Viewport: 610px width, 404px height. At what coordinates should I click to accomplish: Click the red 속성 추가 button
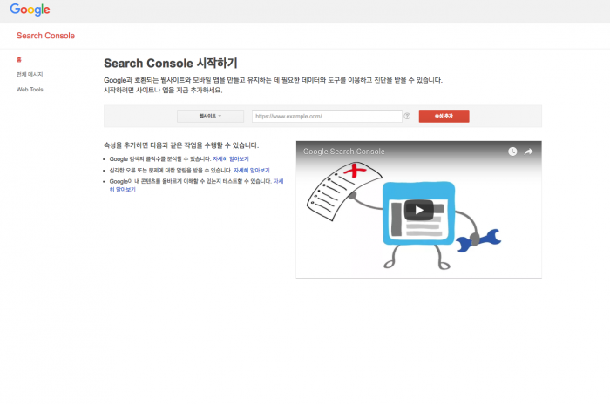coord(444,116)
